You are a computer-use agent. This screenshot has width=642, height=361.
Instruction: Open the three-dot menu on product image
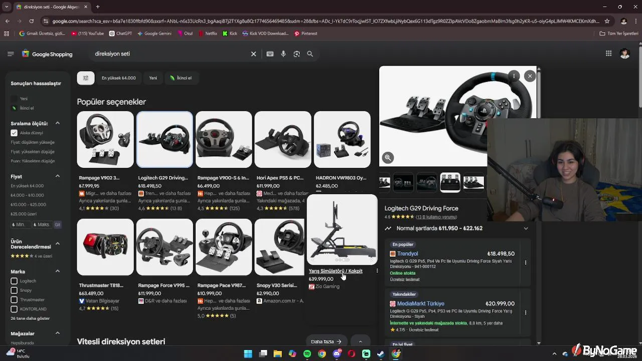coord(514,76)
